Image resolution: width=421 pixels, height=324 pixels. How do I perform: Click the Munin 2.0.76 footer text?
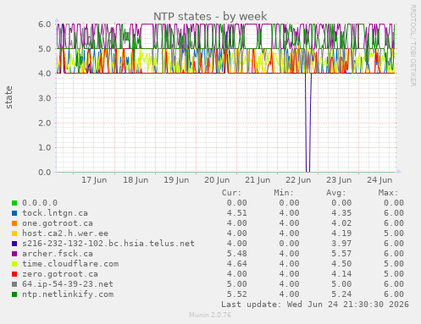coord(210,315)
